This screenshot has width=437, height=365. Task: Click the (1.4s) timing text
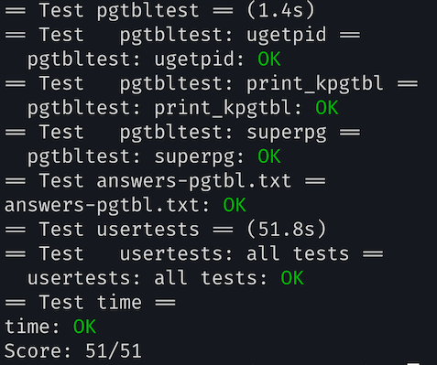point(280,11)
